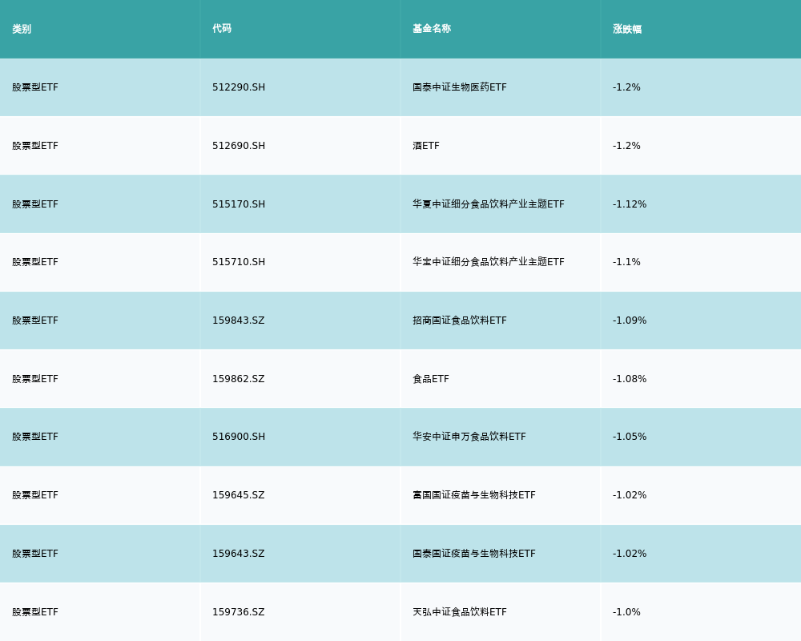
Task: Click 股票型ETF in the 512290.SH row
Action: (x=35, y=87)
